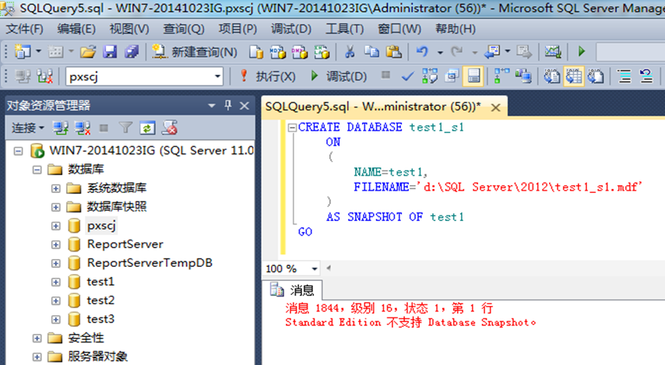Open the 调试(D) menu in menu bar
Screen dimensions: 665x365
click(291, 29)
